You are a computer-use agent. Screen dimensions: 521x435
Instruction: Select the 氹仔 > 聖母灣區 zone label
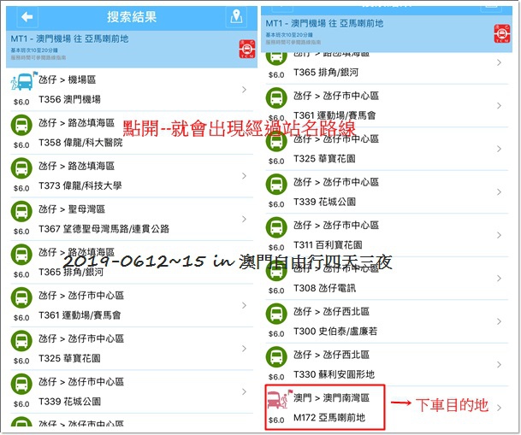72,209
